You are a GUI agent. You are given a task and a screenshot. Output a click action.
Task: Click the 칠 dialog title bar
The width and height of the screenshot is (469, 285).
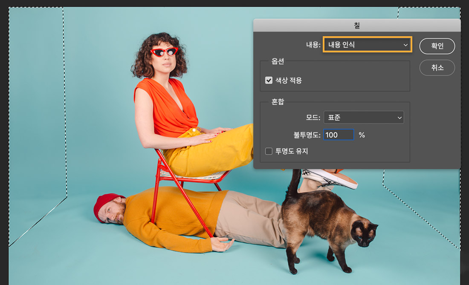click(357, 26)
